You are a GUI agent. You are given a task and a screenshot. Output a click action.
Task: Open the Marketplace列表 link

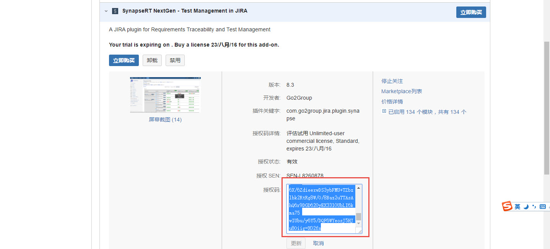(402, 91)
